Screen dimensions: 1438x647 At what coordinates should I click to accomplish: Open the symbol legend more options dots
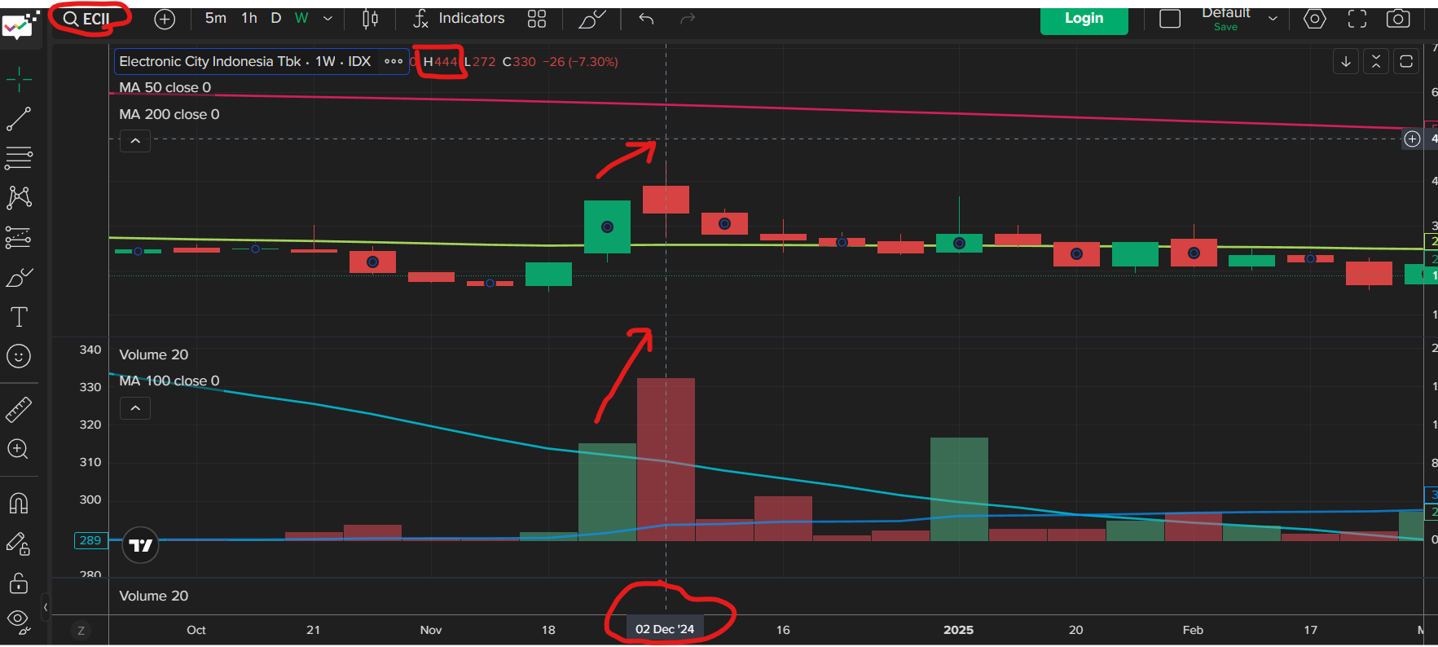pos(394,61)
